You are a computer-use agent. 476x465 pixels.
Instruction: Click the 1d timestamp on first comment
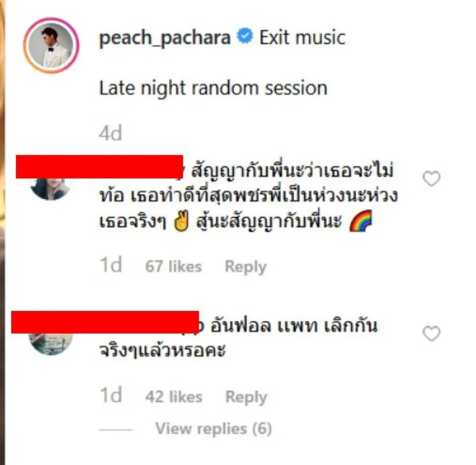pyautogui.click(x=111, y=265)
